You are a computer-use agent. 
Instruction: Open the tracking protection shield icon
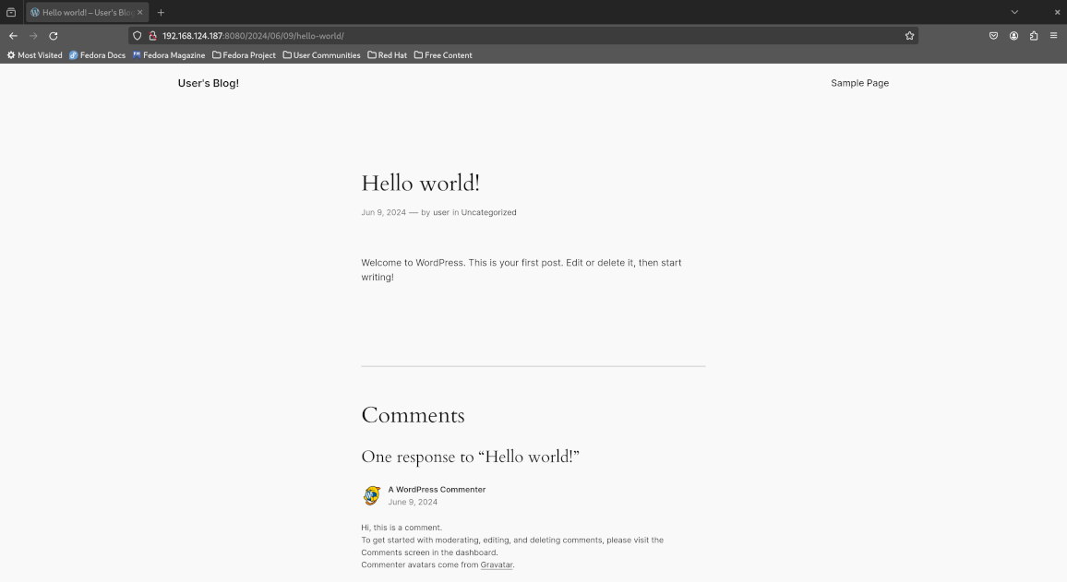[x=138, y=36]
